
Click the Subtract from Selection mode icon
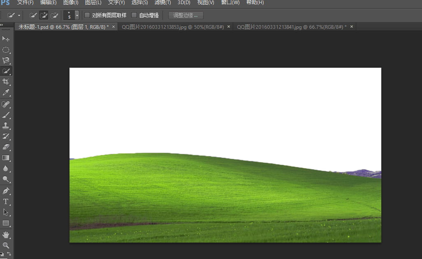click(x=54, y=15)
